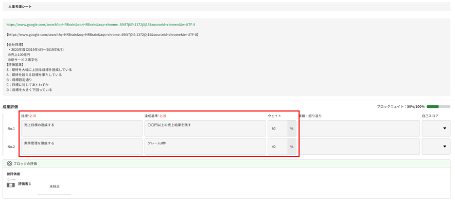
Task: Click the block weight progress bar
Action: (x=439, y=107)
